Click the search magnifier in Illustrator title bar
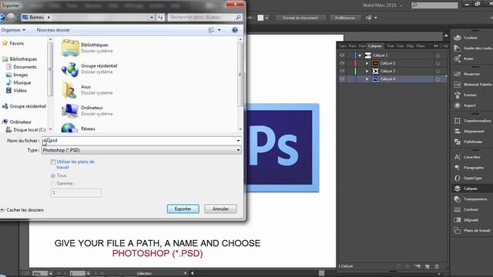Viewport: 493px width, 277px height. click(x=414, y=5)
